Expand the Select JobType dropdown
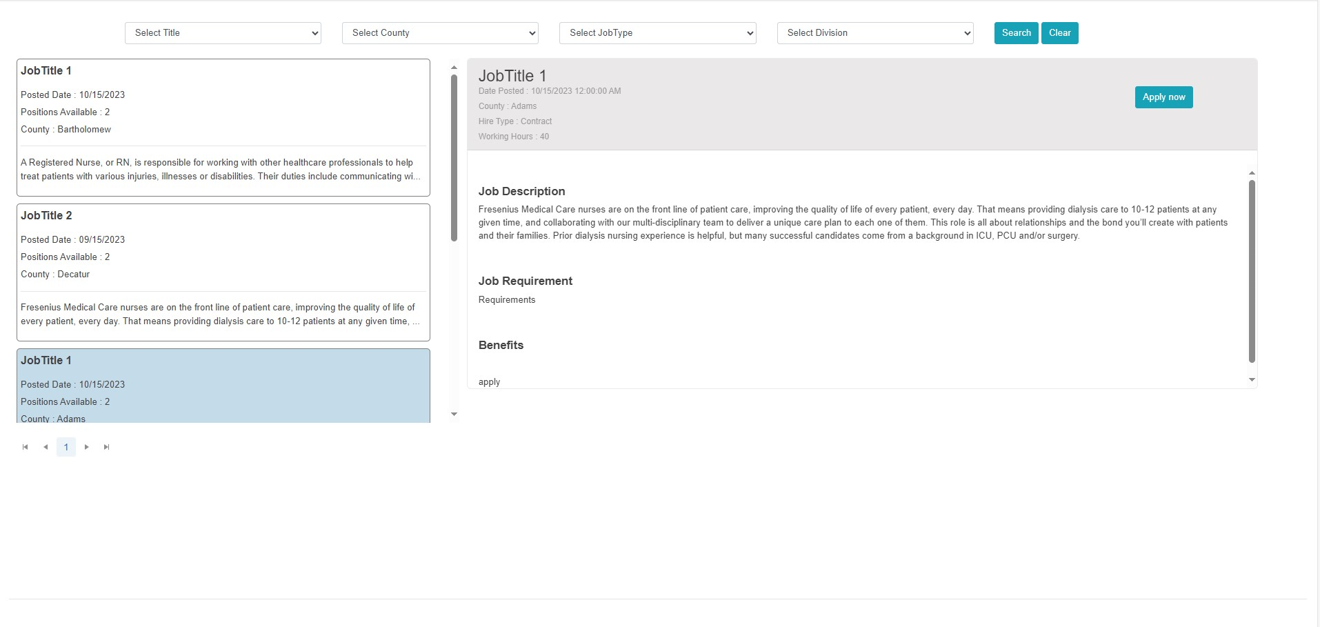 coord(657,33)
